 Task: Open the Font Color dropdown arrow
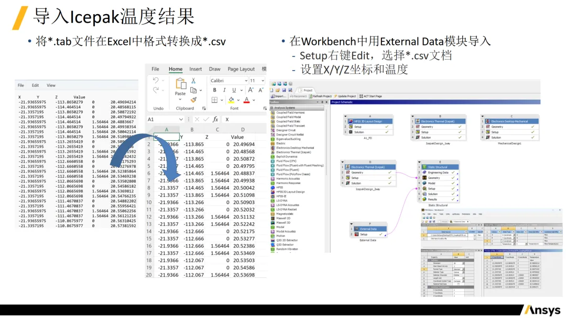(254, 100)
